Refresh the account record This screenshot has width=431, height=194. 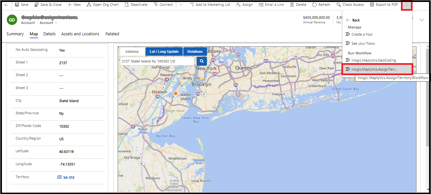(x=321, y=5)
